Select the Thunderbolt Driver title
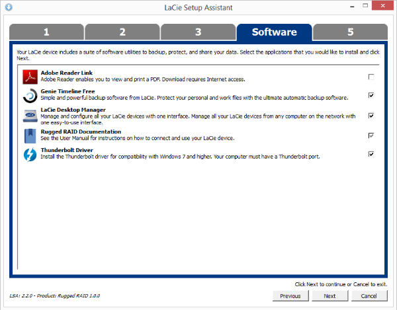Viewport: 397px width, 310px height. (x=67, y=150)
